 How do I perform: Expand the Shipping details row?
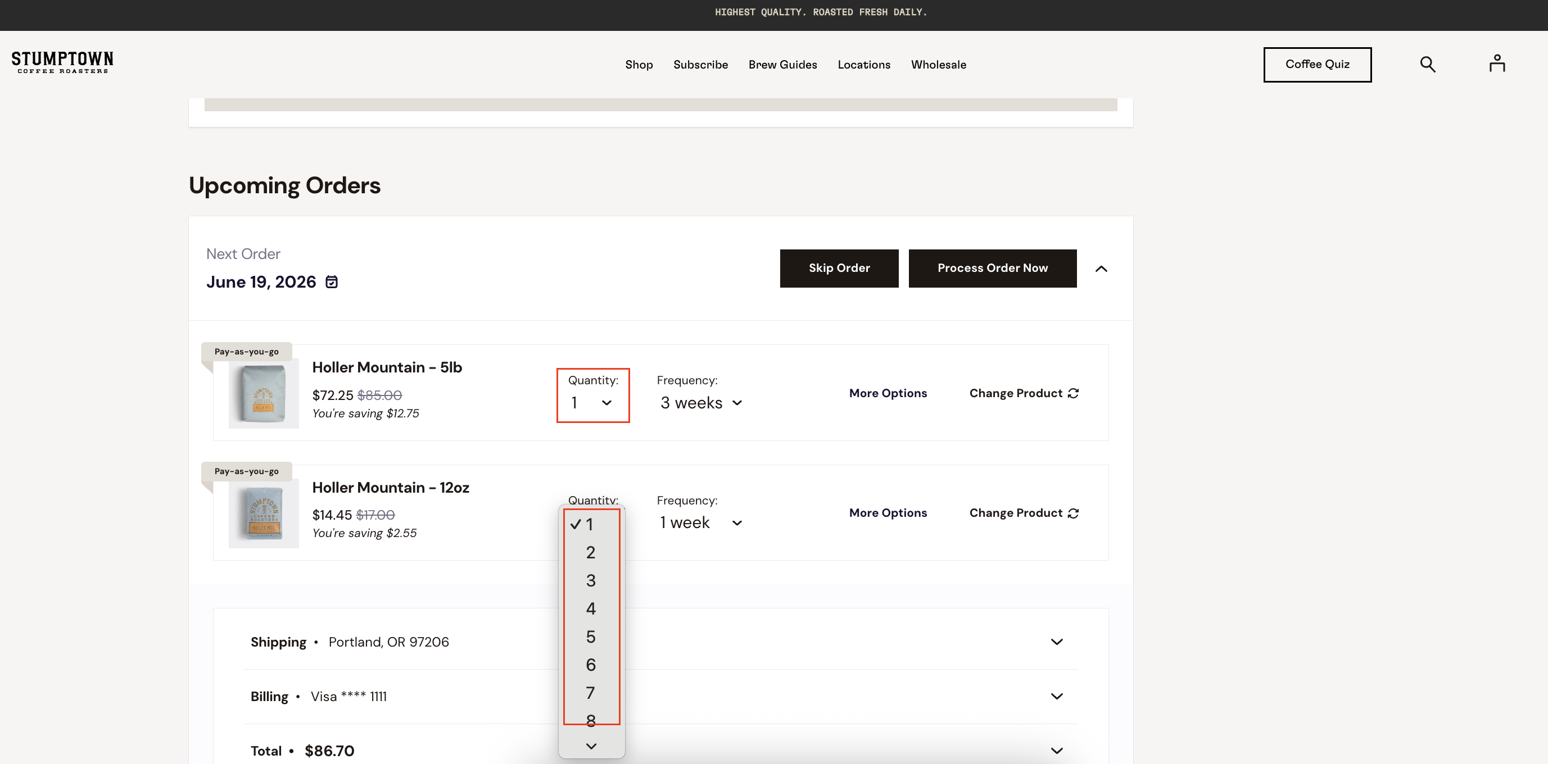click(660, 642)
